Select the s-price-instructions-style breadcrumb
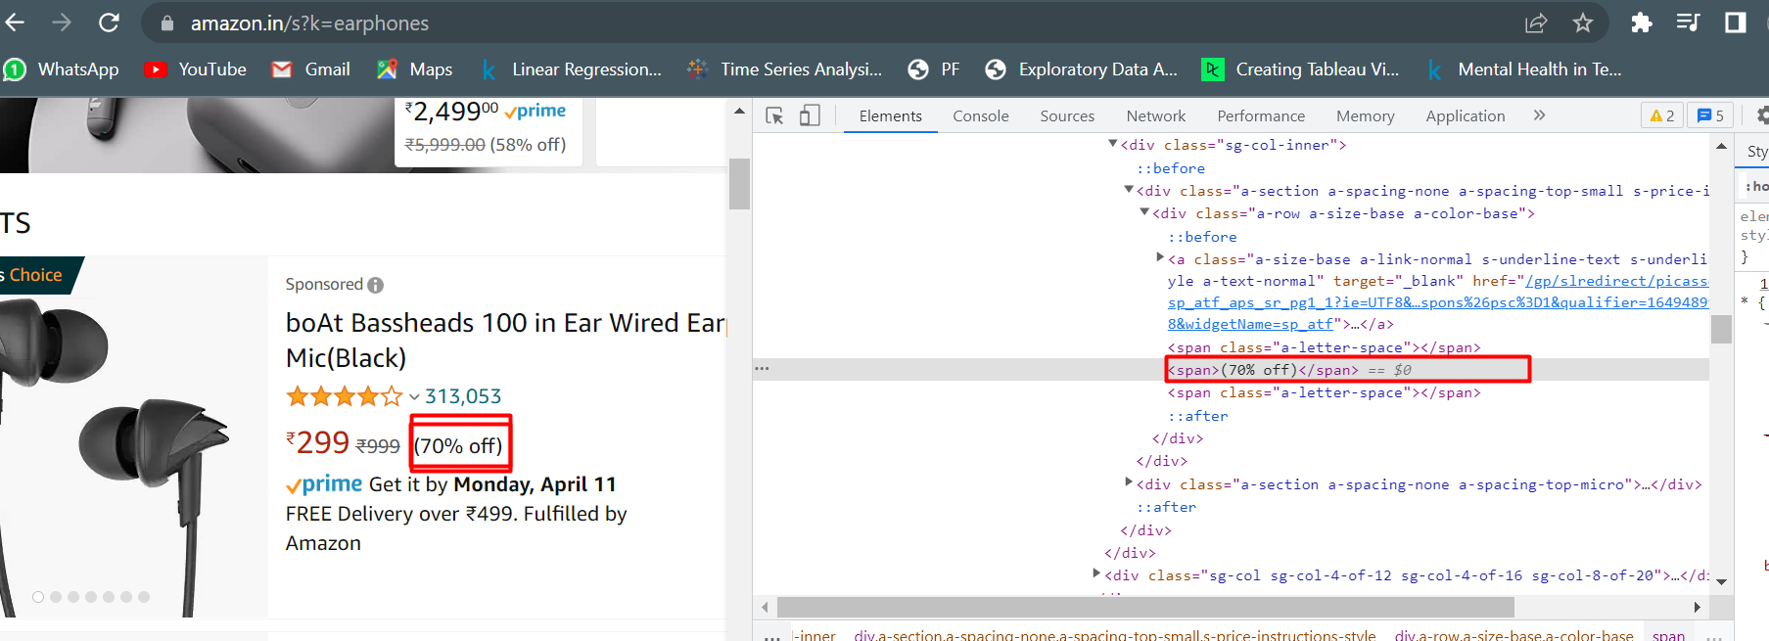Screen dimensions: 1769x641 coord(1114,635)
